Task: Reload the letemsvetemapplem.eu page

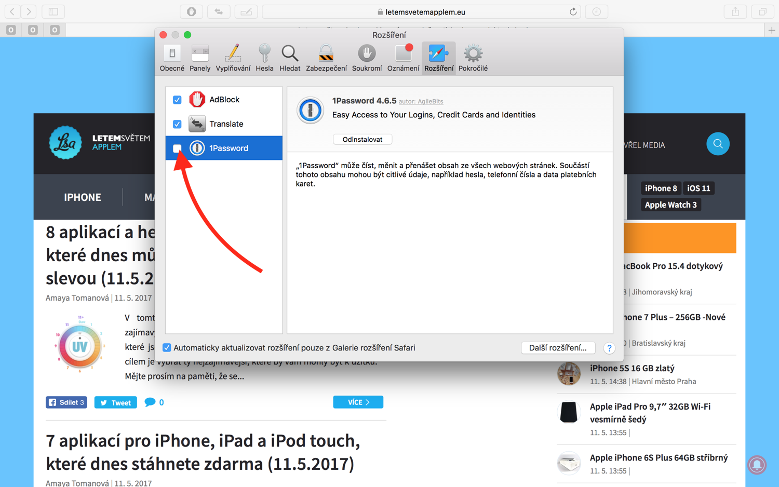Action: pyautogui.click(x=573, y=11)
